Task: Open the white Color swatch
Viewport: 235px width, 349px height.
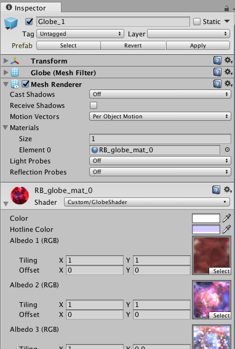Action: pyautogui.click(x=206, y=218)
